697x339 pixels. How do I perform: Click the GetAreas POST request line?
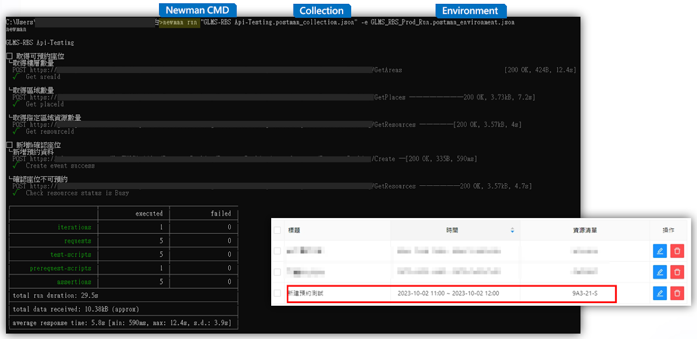(x=218, y=70)
